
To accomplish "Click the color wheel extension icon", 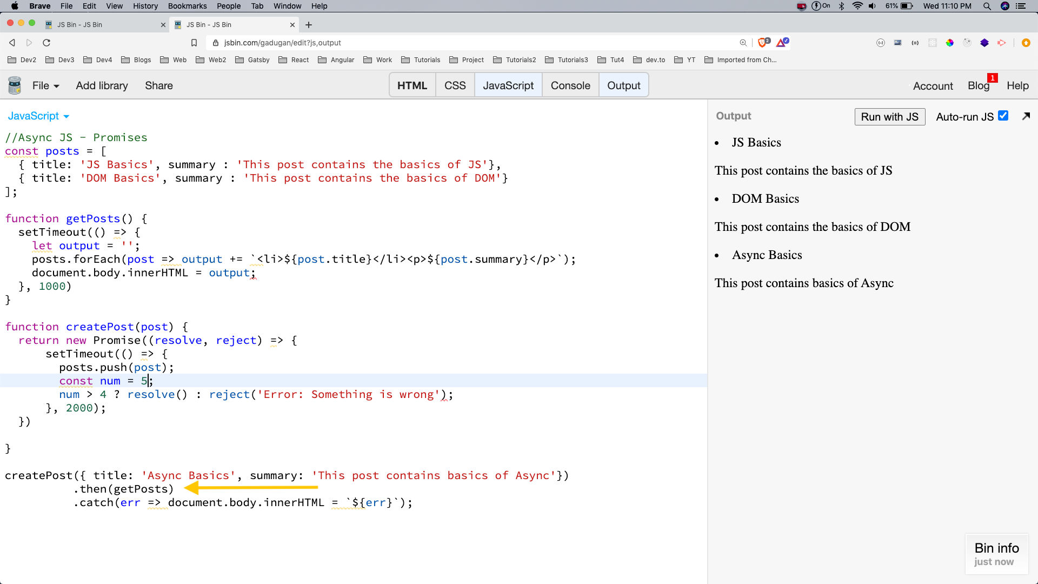I will pos(950,43).
